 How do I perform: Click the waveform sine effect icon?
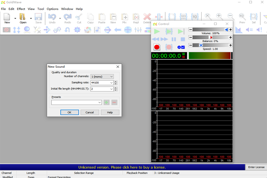[57, 30]
